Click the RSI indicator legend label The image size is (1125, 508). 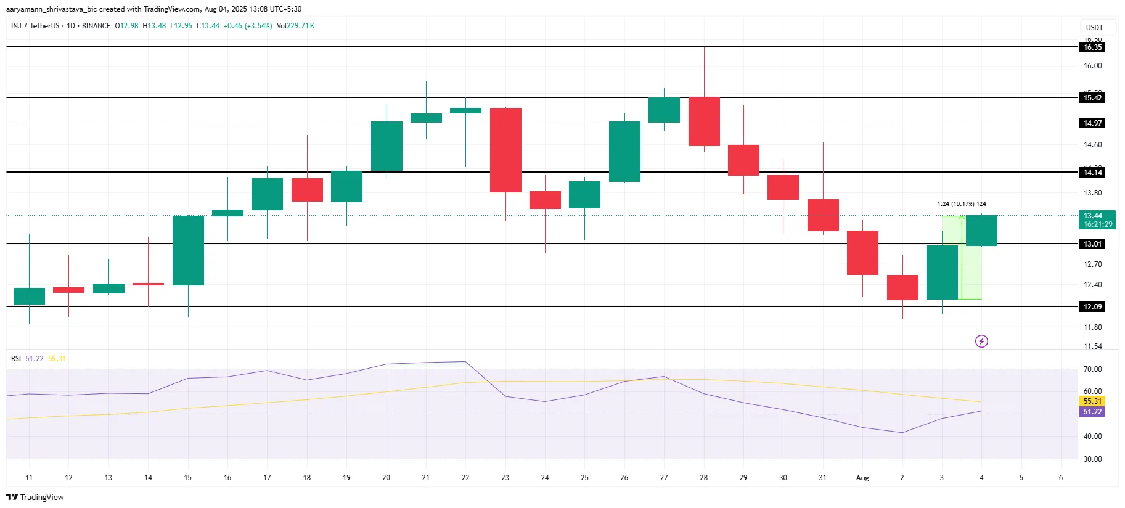pos(16,358)
